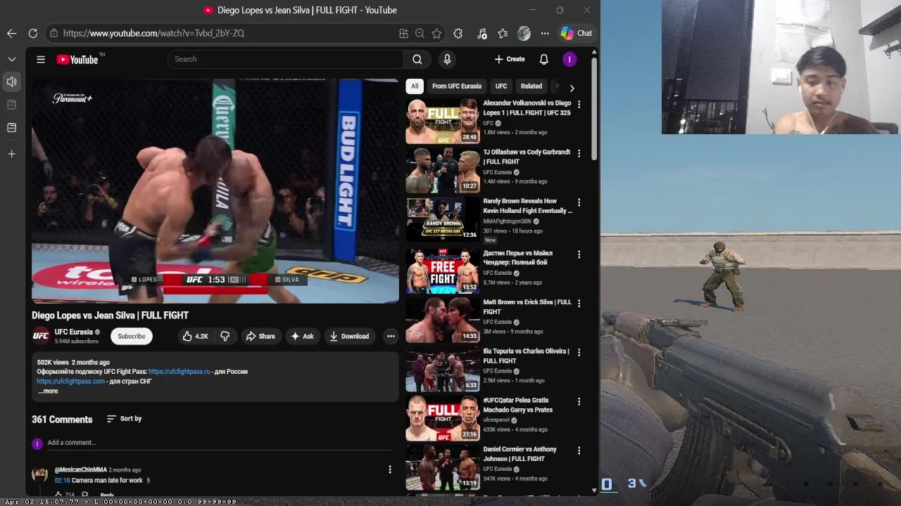Screen dimensions: 901x506
Task: Open the split screen icon in the address bar
Action: (403, 33)
